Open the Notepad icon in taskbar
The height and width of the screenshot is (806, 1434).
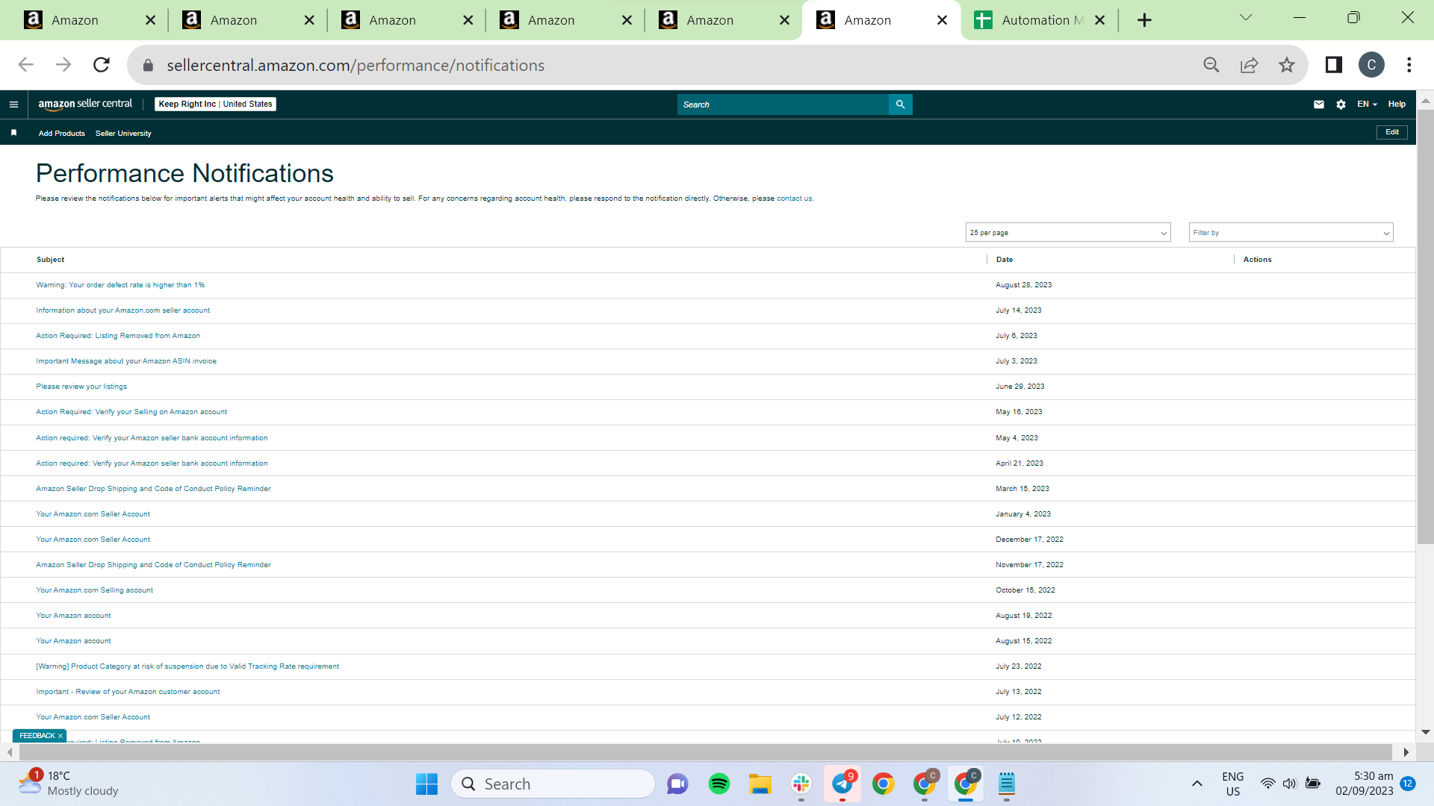(x=1007, y=784)
